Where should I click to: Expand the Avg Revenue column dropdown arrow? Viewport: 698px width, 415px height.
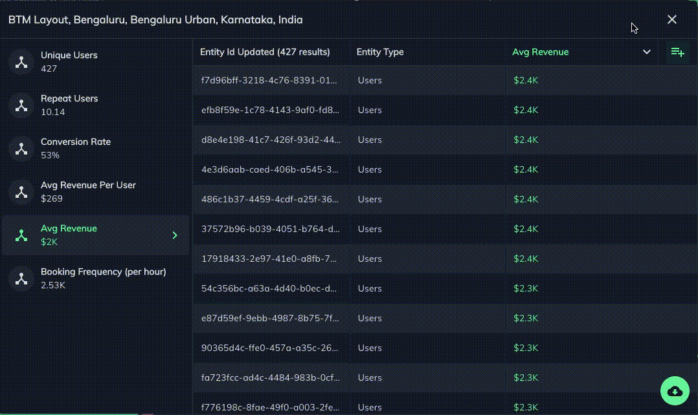[646, 52]
